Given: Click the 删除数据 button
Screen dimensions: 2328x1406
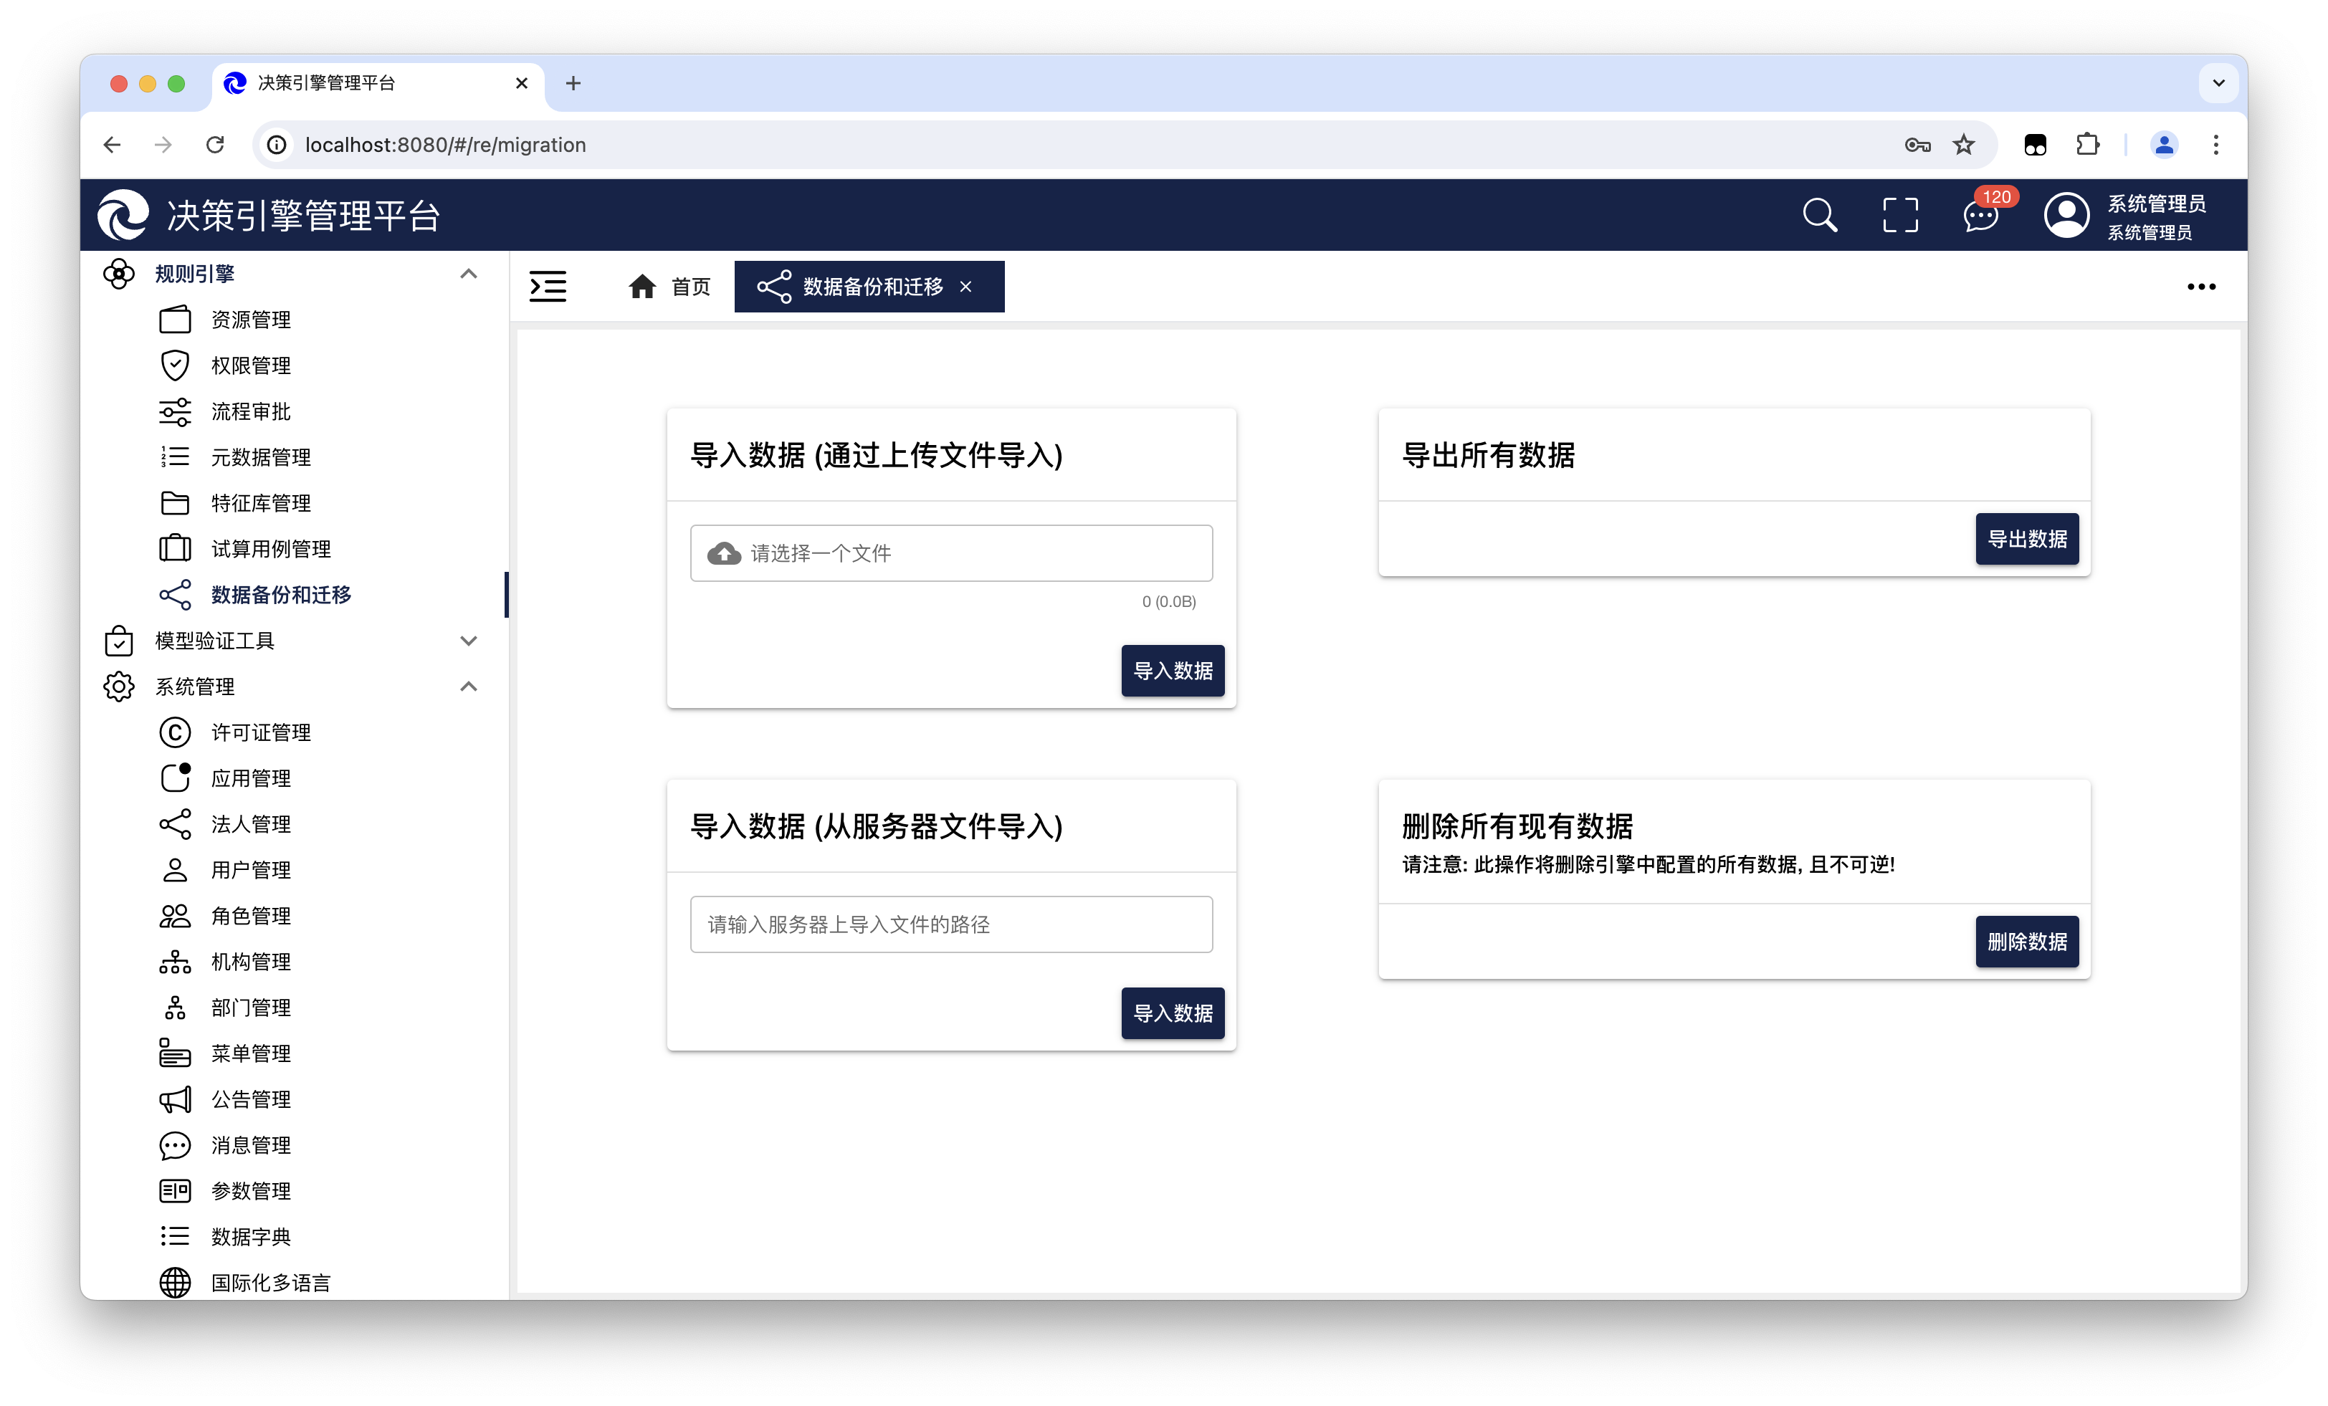Looking at the screenshot, I should point(2027,942).
